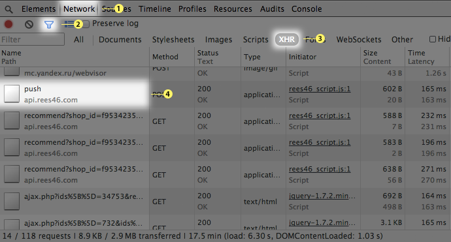Select the XHR filter

(x=287, y=39)
